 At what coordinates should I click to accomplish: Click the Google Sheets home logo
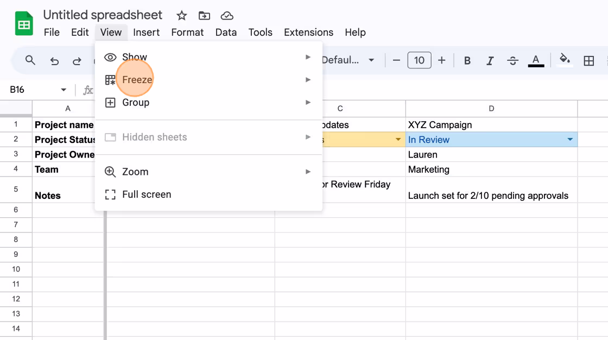coord(24,24)
